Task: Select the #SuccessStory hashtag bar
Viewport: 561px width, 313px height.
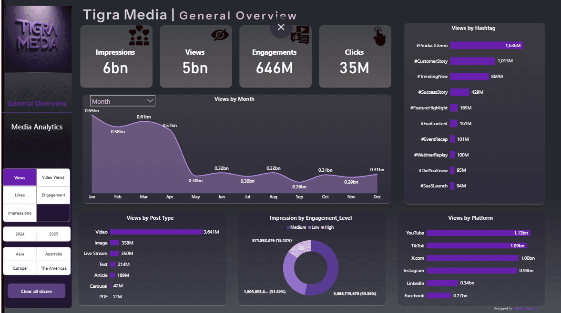Action: click(x=459, y=92)
